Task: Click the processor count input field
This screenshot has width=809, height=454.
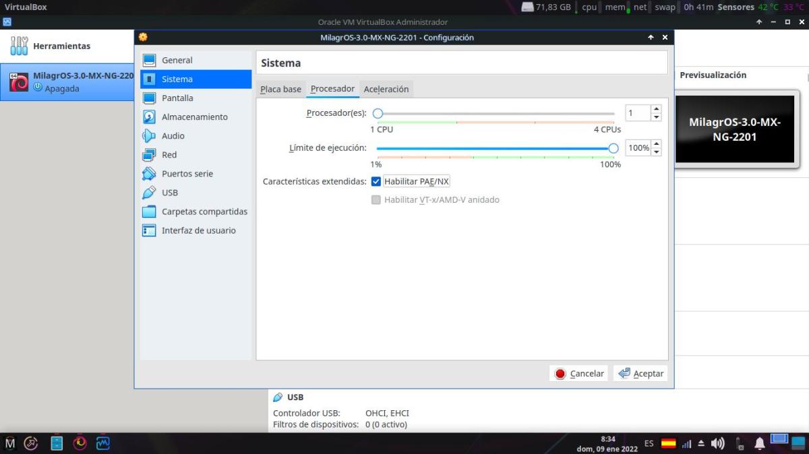Action: pos(637,113)
